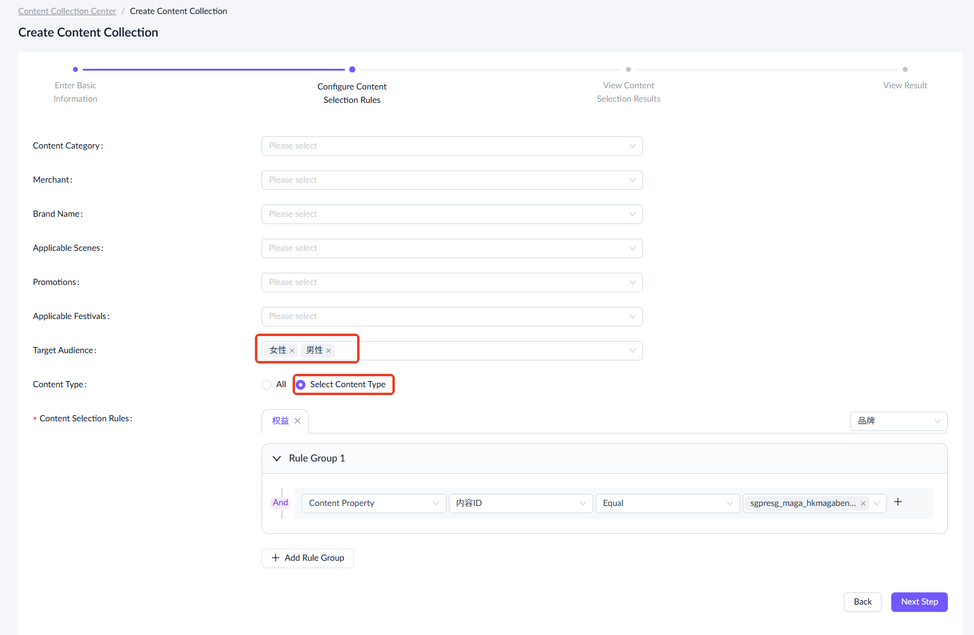This screenshot has width=974, height=635.
Task: Open the Content Collection Center breadcrumb link
Action: (67, 11)
